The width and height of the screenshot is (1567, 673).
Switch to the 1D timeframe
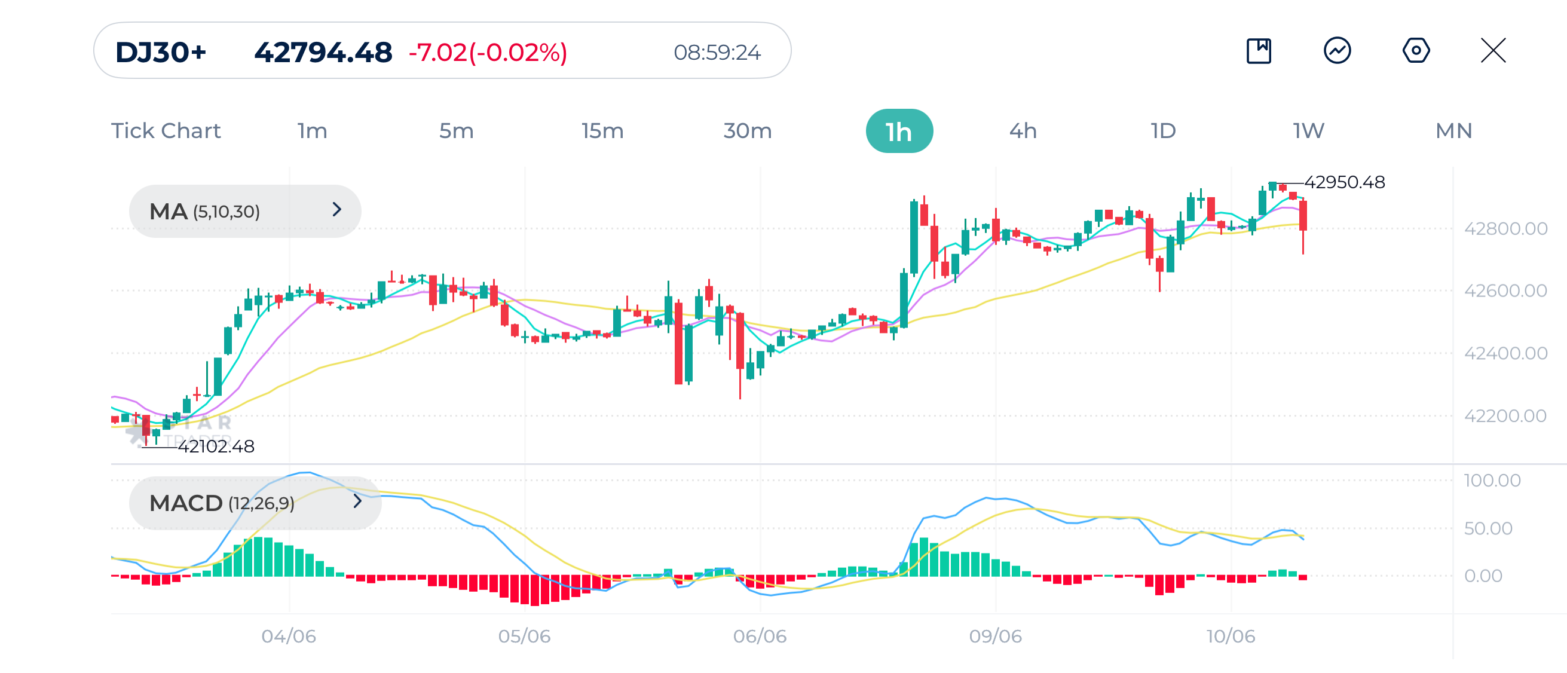(x=1163, y=131)
